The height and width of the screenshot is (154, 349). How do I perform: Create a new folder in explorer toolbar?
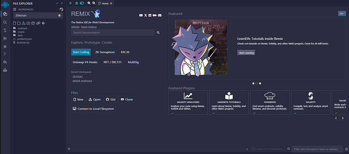(19, 23)
